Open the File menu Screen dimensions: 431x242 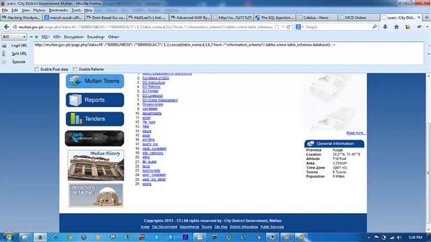tap(5, 10)
